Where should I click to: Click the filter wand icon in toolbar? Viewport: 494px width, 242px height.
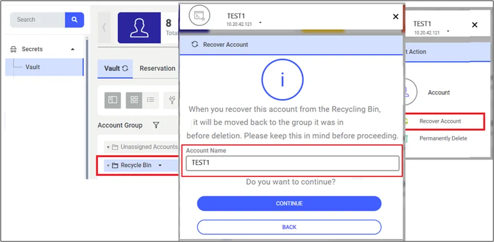[x=172, y=100]
